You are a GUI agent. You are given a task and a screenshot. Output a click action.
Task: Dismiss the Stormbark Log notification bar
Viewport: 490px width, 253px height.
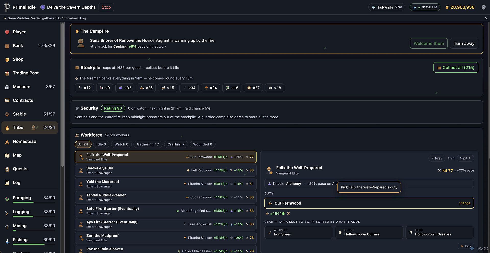pyautogui.click(x=486, y=18)
